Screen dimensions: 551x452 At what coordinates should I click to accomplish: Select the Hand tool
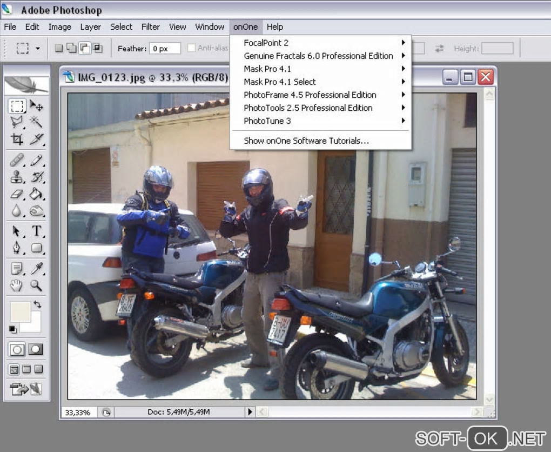[17, 285]
